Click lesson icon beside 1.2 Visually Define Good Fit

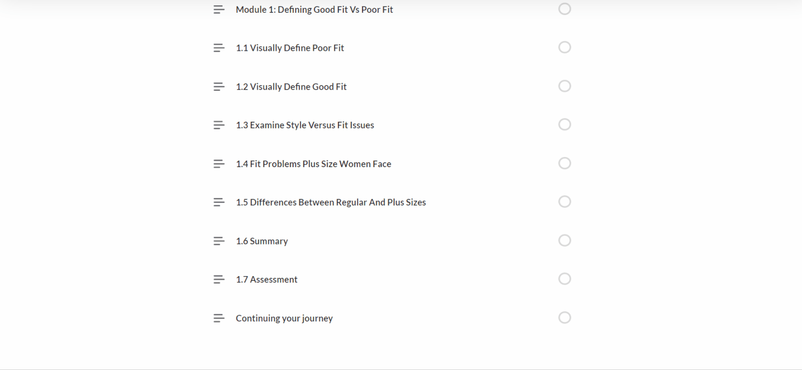(x=219, y=86)
